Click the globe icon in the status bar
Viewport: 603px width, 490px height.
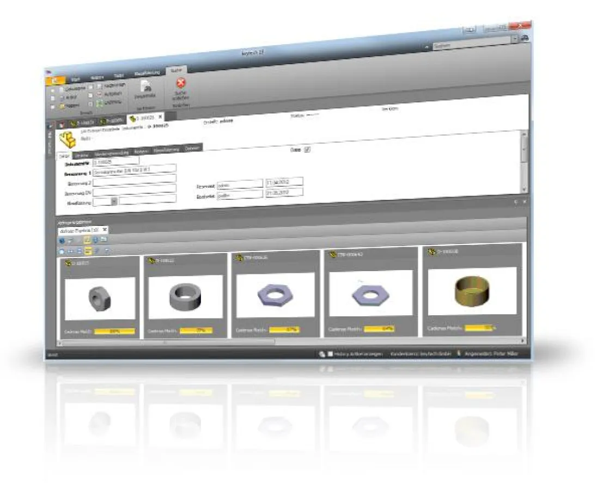point(321,352)
